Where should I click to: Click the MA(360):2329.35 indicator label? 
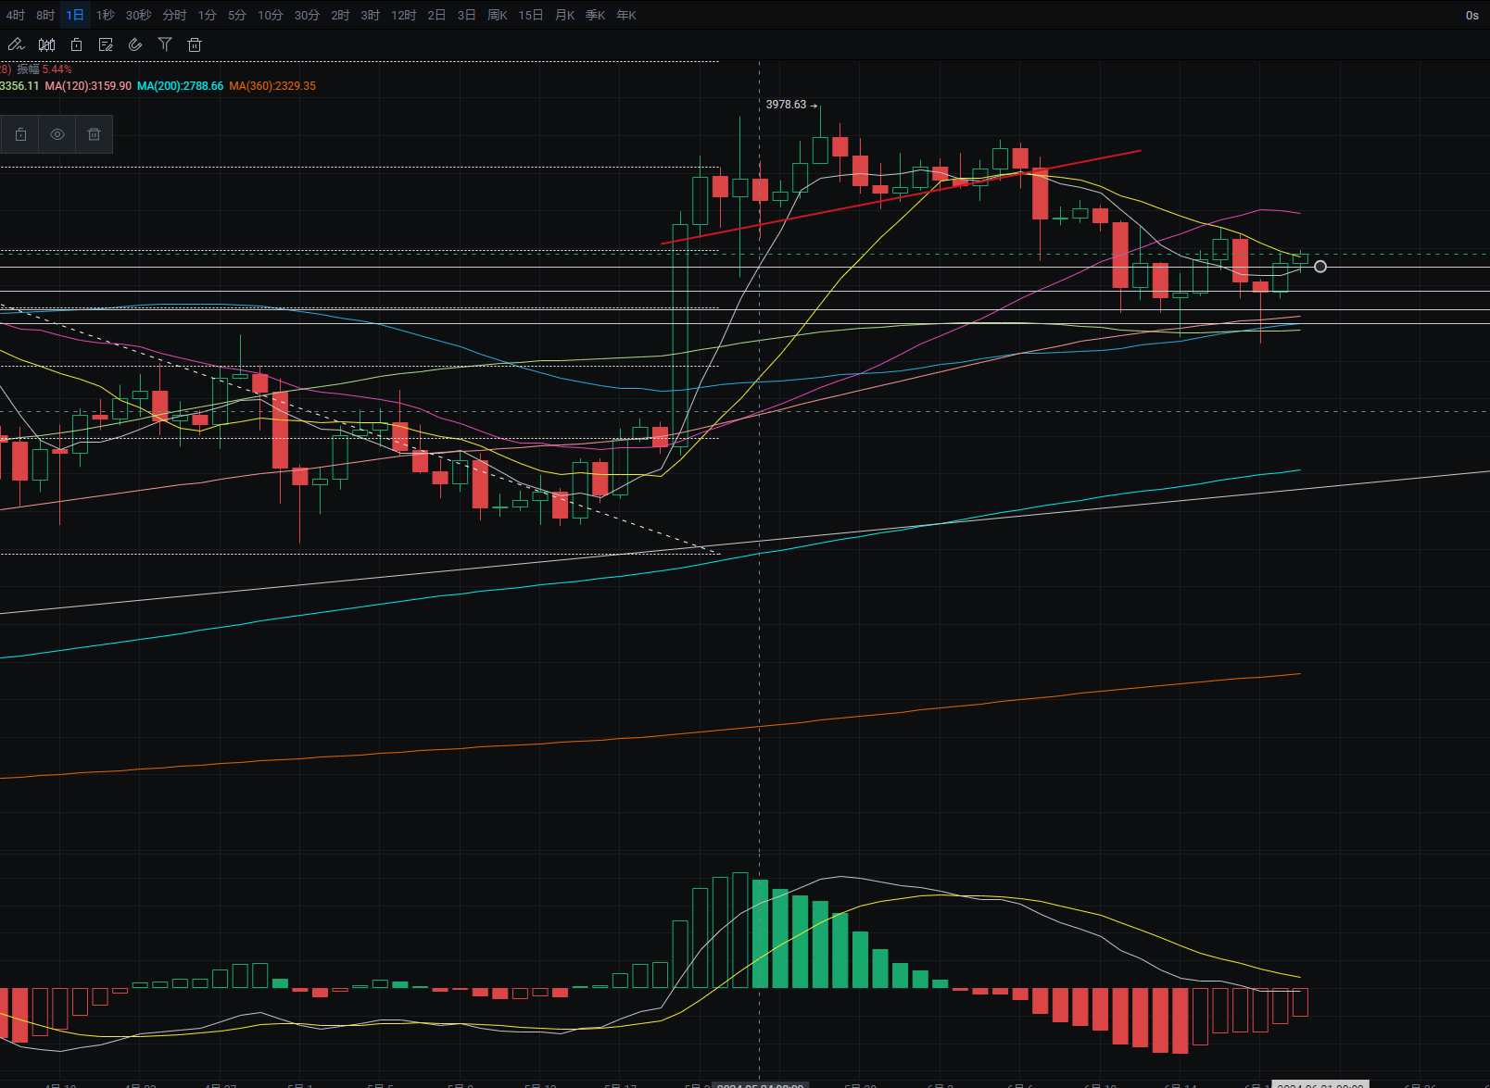[272, 86]
